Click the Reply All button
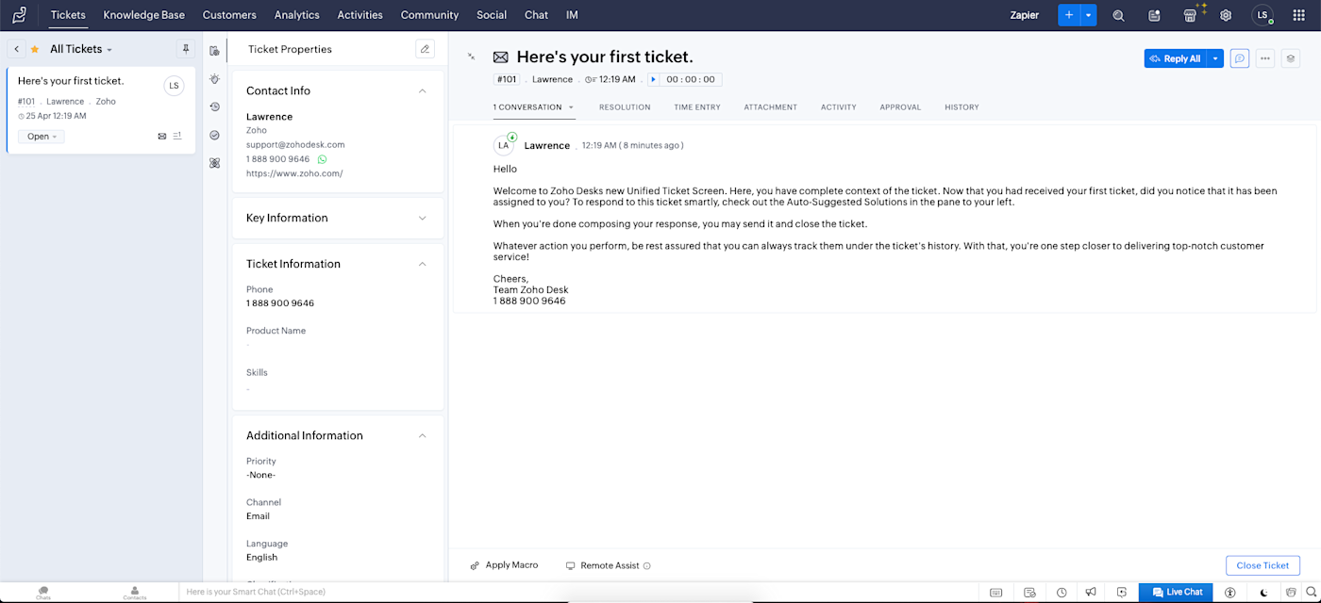 [1176, 58]
